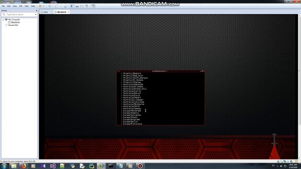The height and width of the screenshot is (169, 301).
Task: Open file explorer folder in taskbar
Action: (14, 166)
